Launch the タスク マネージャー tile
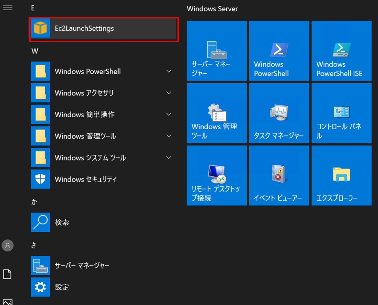This screenshot has height=305, width=378. pyautogui.click(x=279, y=113)
